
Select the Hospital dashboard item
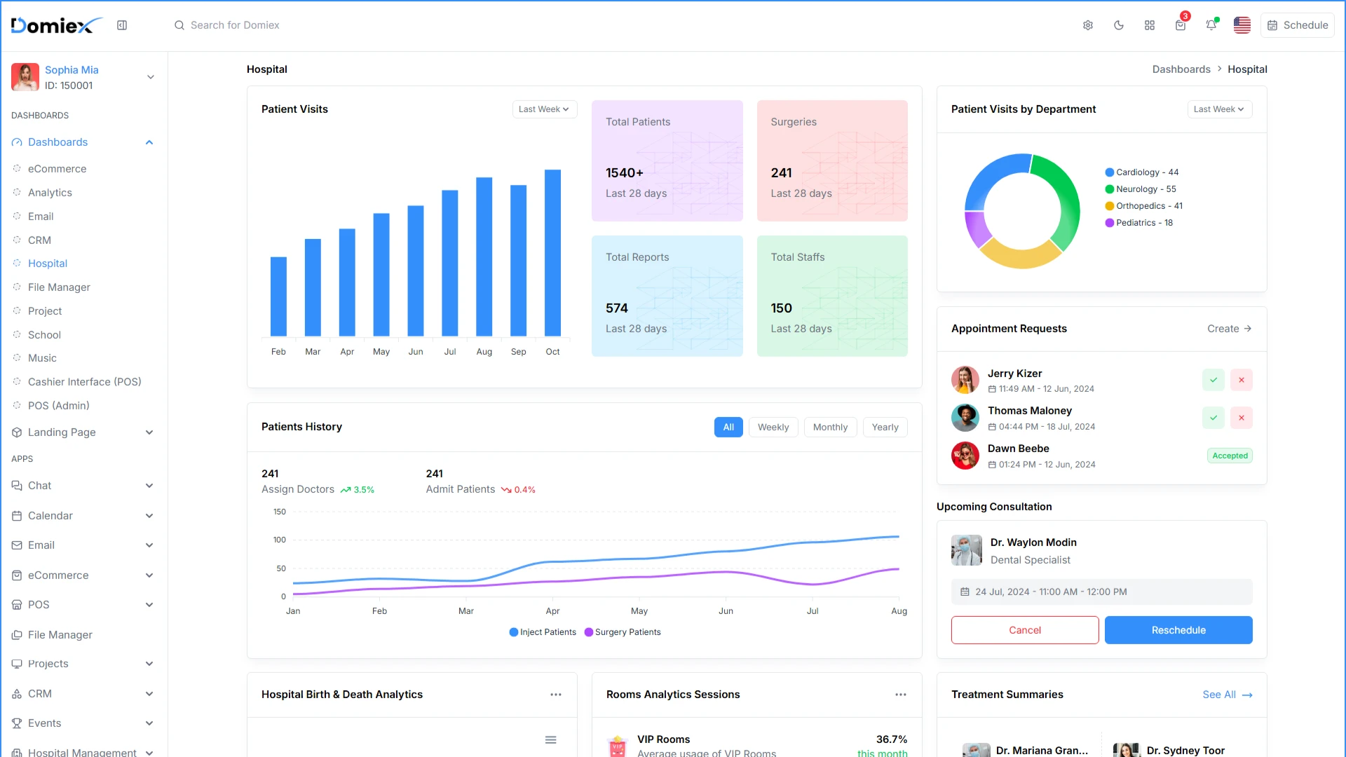click(x=48, y=264)
